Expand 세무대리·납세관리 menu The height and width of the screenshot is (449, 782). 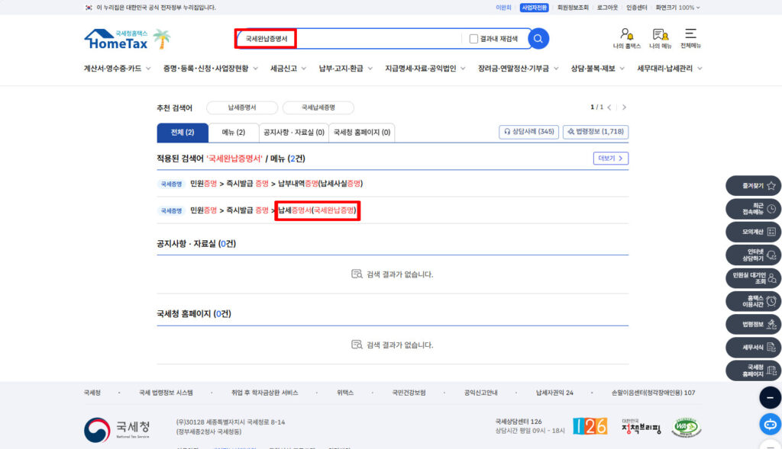click(x=669, y=68)
